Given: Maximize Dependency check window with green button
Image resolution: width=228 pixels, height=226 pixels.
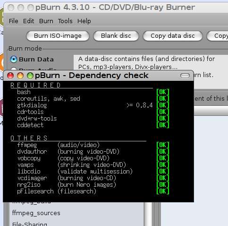Looking at the screenshot, I should pyautogui.click(x=30, y=76).
